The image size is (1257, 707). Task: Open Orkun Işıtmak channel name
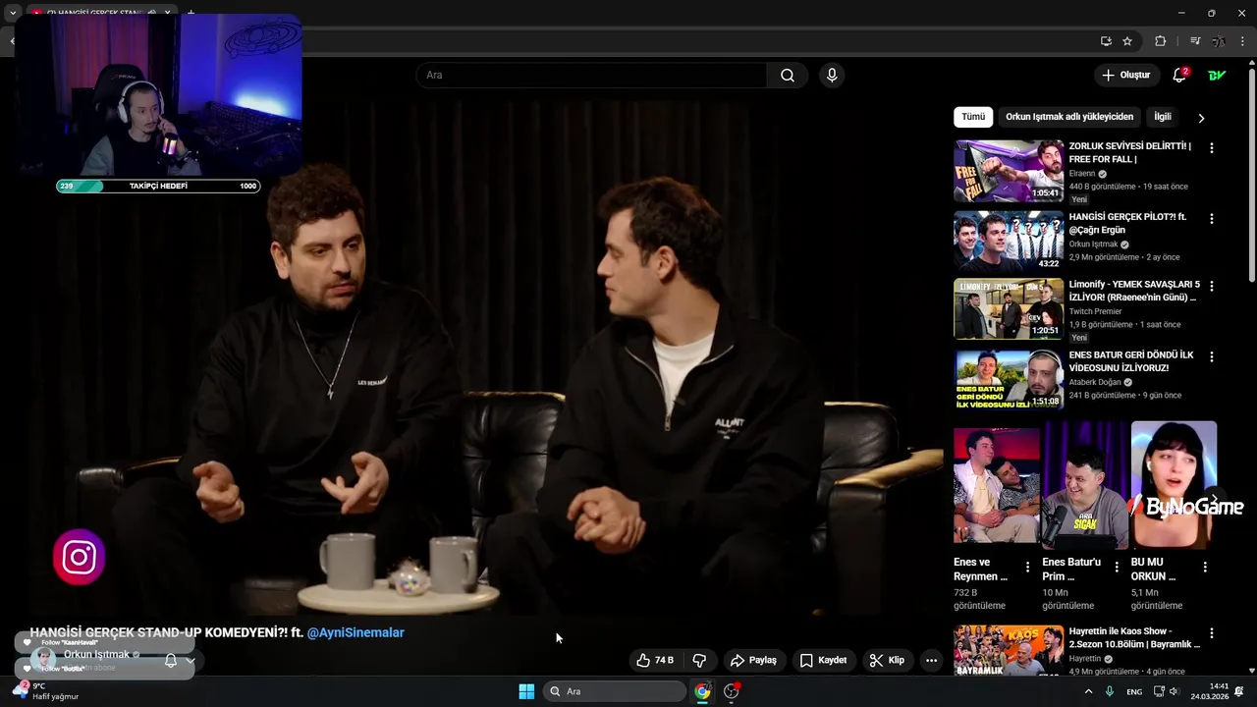(x=96, y=654)
